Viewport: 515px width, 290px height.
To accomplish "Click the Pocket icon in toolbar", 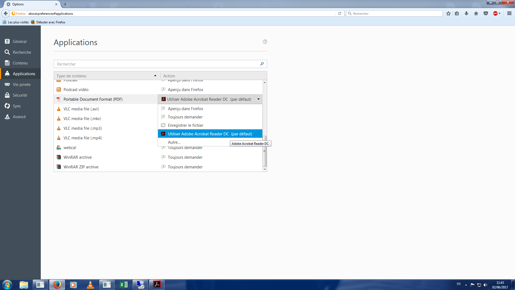I will click(x=486, y=13).
